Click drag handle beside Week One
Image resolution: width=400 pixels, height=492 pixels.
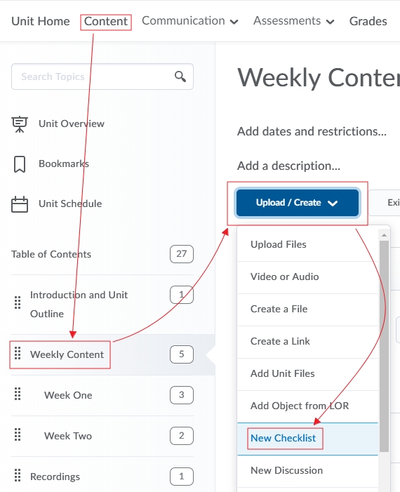click(18, 394)
